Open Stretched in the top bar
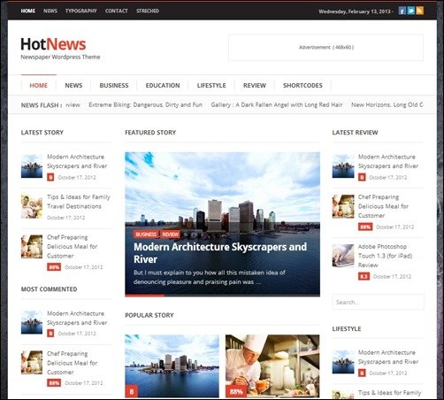This screenshot has height=400, width=444. pyautogui.click(x=148, y=11)
